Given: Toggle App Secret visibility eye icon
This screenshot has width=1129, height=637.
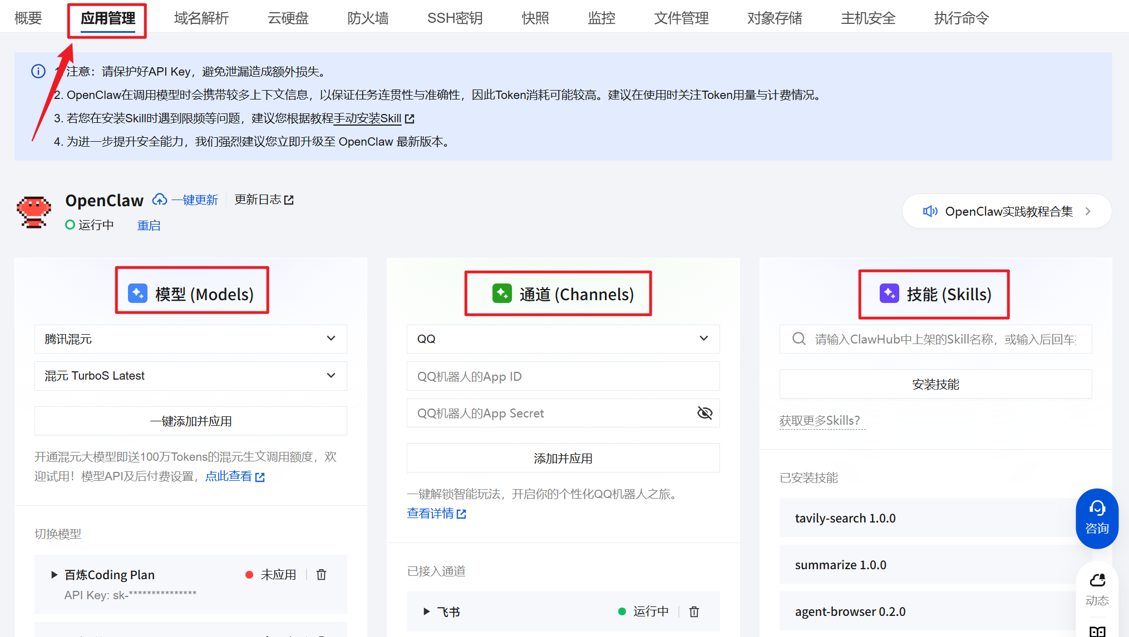Looking at the screenshot, I should click(x=704, y=413).
